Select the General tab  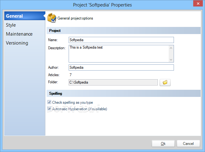25,16
